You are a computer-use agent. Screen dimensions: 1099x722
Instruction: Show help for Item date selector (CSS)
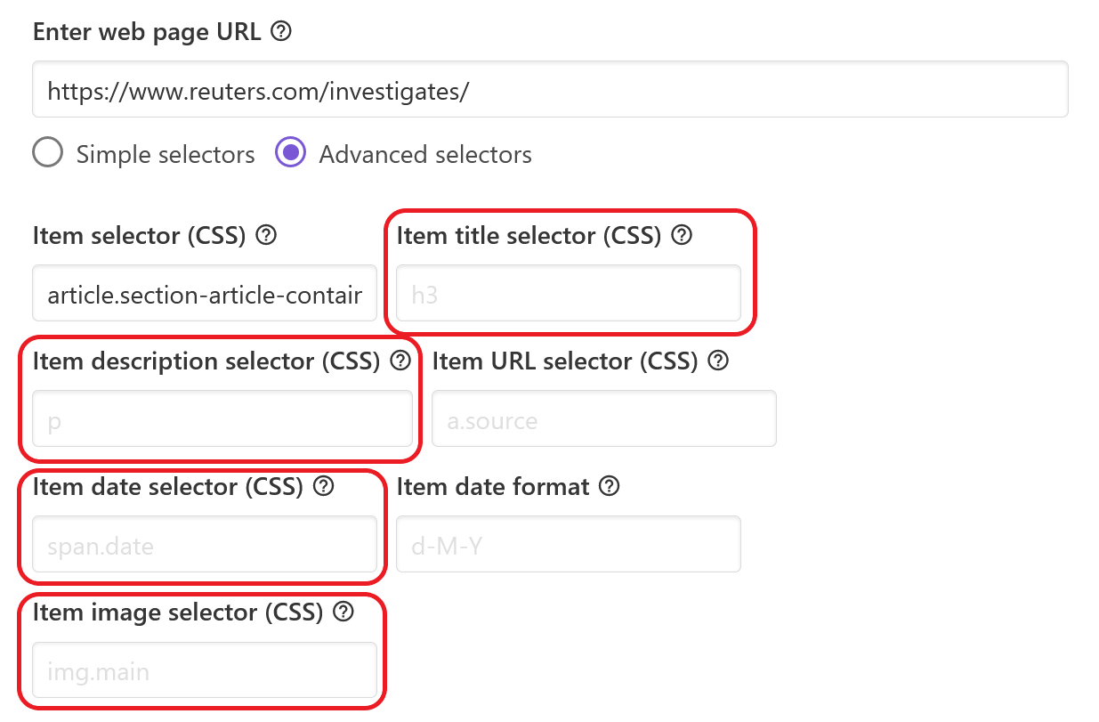tap(325, 487)
